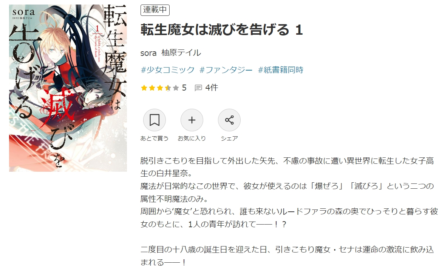Click the last synopsis line about セナ
Screen dimensions: 442x271
coord(287,256)
